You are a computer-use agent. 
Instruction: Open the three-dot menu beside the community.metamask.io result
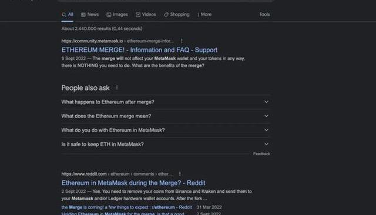coord(182,41)
